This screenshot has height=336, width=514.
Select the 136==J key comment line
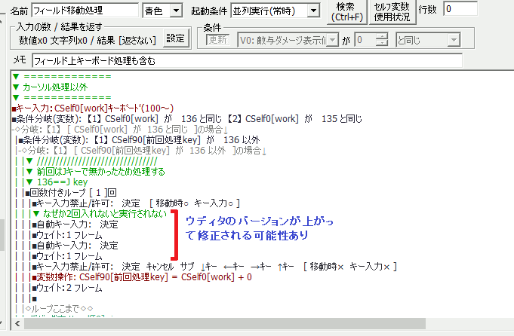pos(57,182)
